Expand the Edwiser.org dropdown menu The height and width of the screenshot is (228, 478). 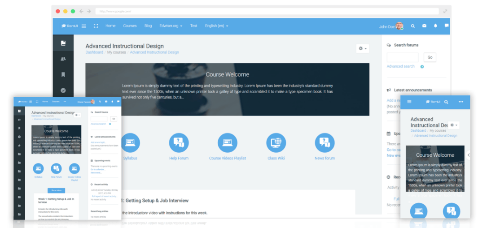[171, 26]
